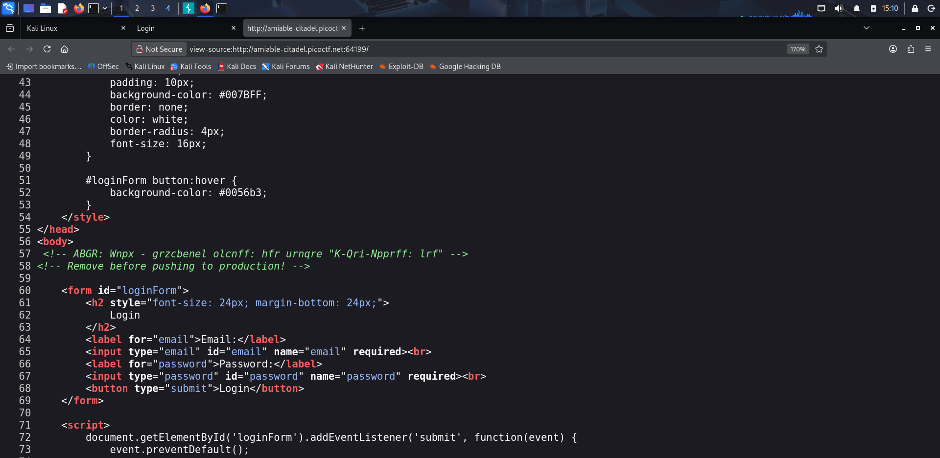940x458 pixels.
Task: Click the view-source URL address field
Action: 485,49
